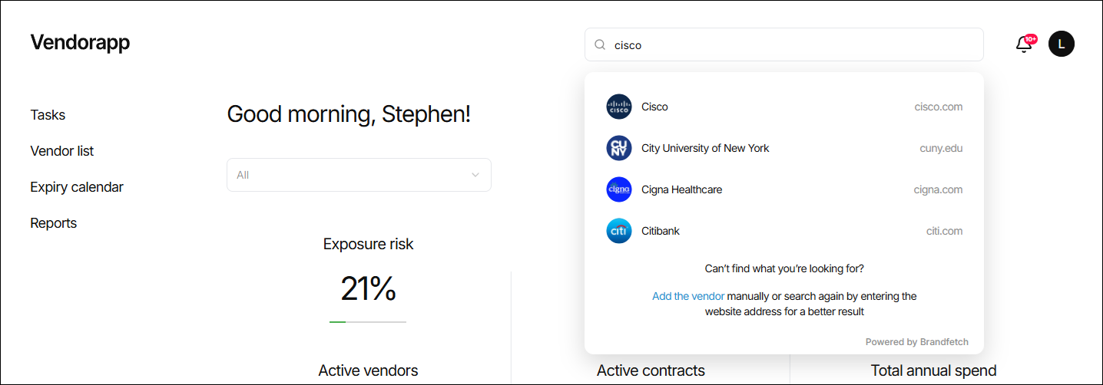Click the Citibank logo icon
Viewport: 1103px width, 385px height.
618,231
